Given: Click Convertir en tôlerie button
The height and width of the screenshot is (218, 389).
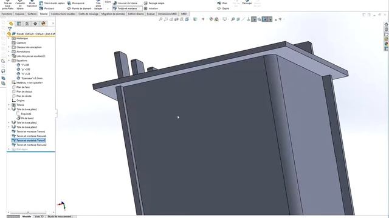Looking at the screenshot, I should tap(20, 4).
